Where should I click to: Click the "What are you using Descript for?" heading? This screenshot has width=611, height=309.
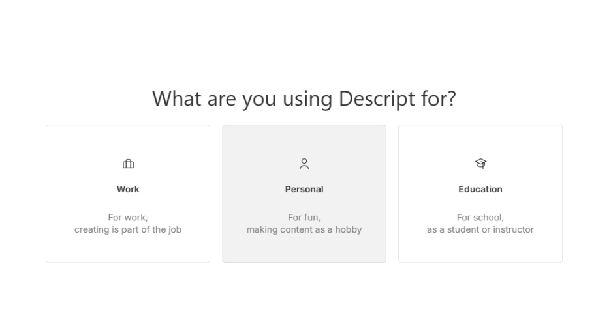tap(304, 99)
